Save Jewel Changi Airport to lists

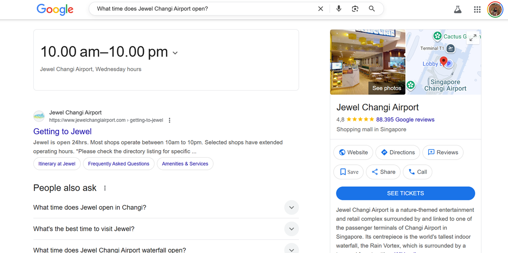pos(349,172)
